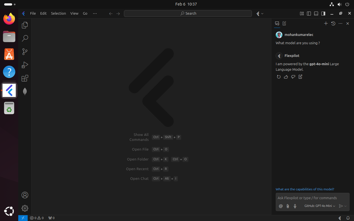
Task: Expand the send button chevron options
Action: pos(346,206)
